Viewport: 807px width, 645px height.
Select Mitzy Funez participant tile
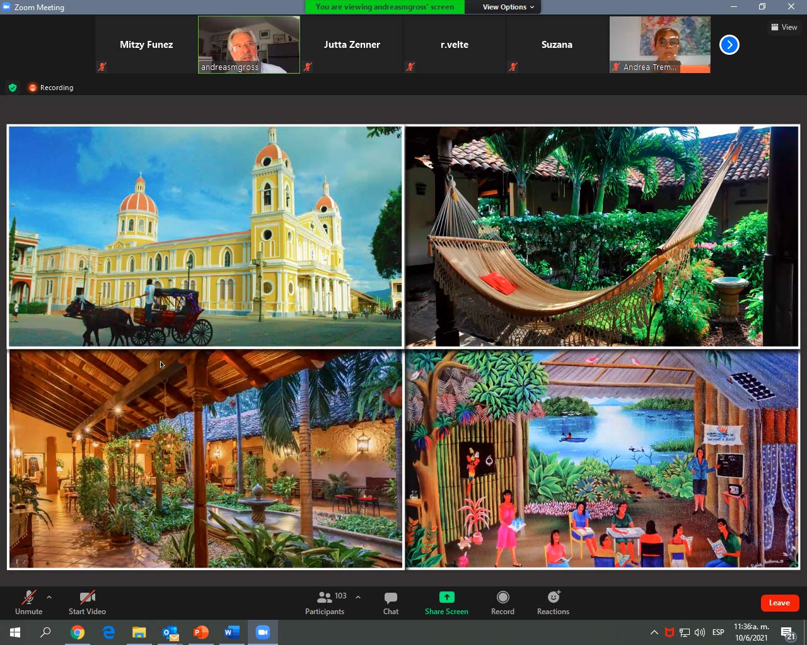click(x=146, y=45)
